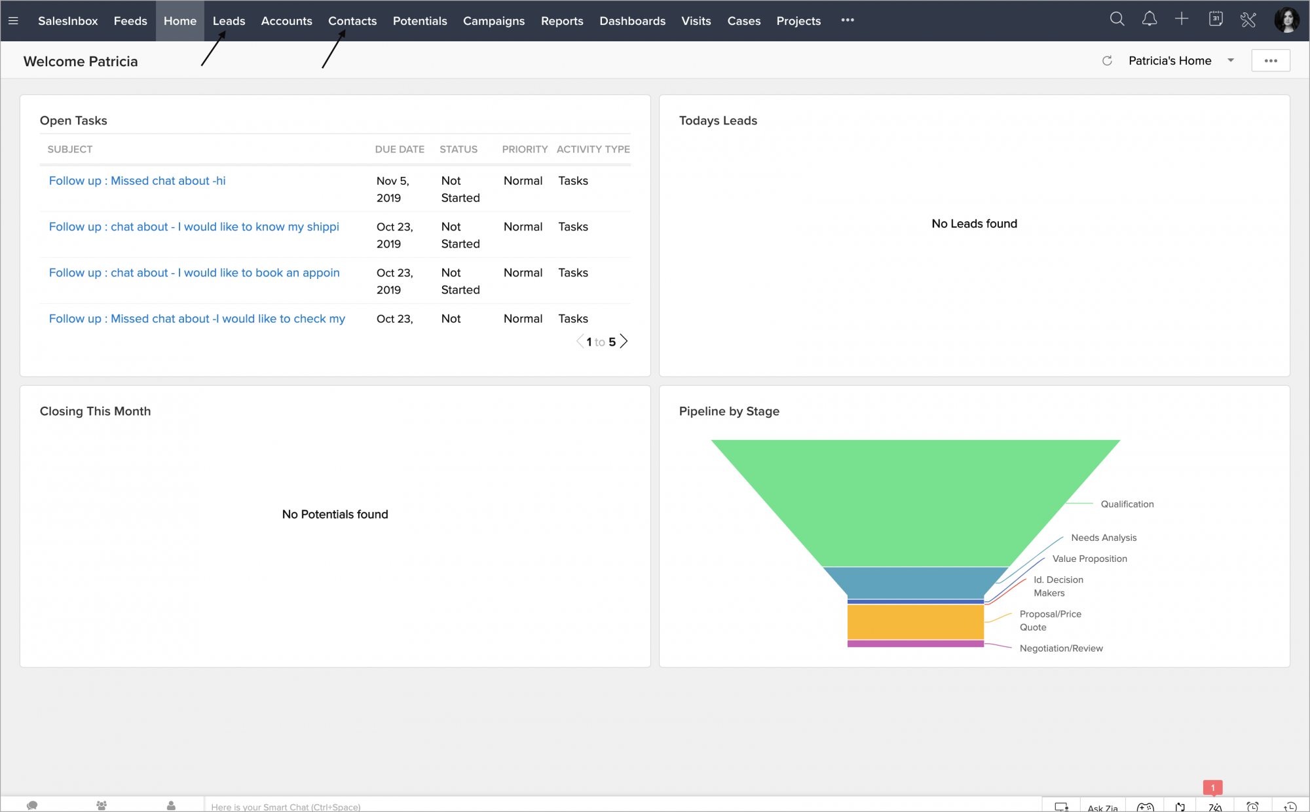Screen dimensions: 1310x812
Task: Open the calendar icon in header
Action: [1216, 20]
